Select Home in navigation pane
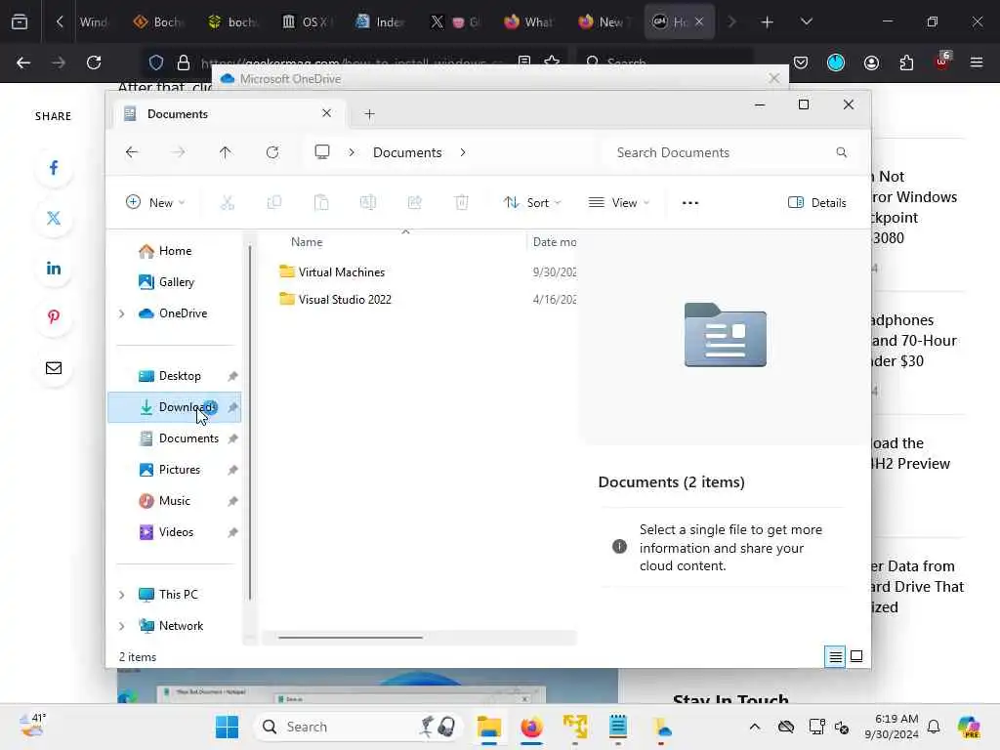The image size is (1000, 750). click(x=174, y=251)
